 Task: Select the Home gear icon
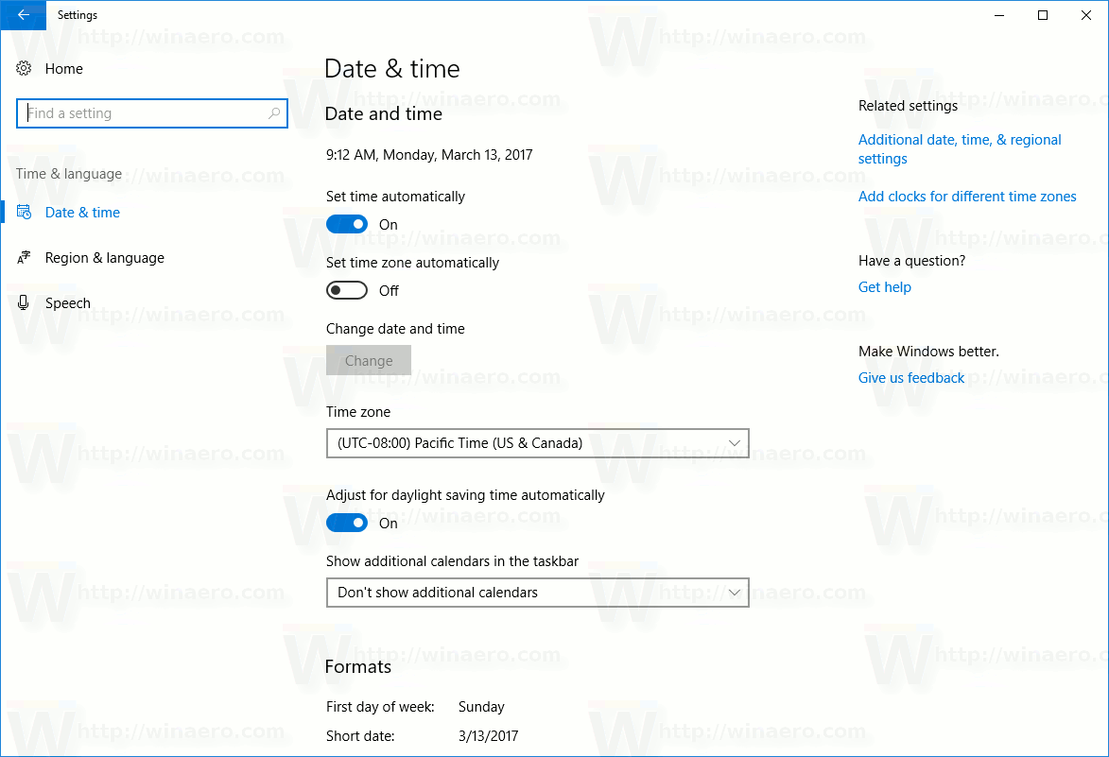click(x=23, y=68)
